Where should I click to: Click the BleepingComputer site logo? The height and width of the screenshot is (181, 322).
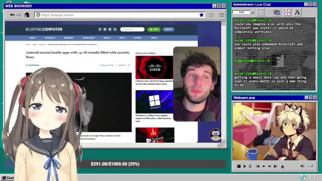pos(44,29)
